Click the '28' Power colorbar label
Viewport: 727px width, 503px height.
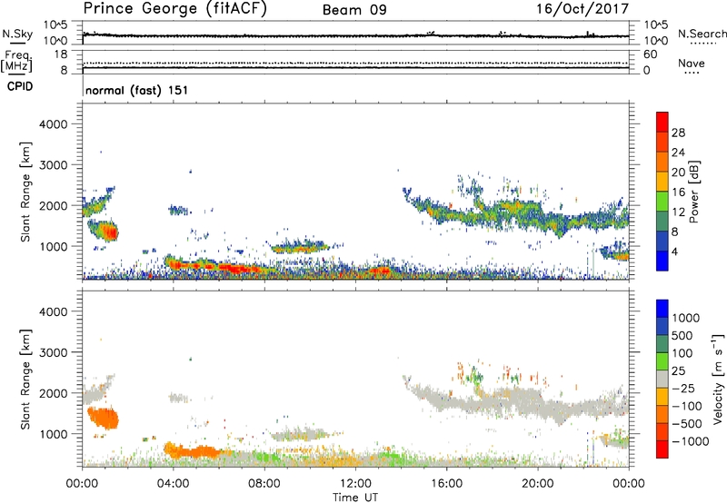pos(678,133)
